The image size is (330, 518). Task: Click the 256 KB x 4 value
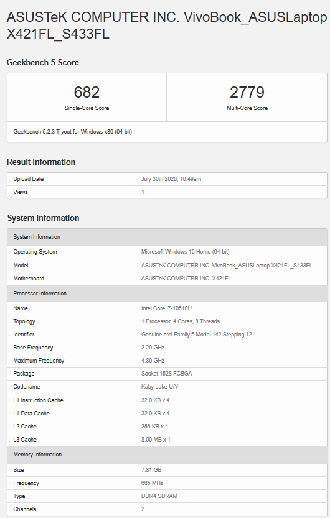pyautogui.click(x=154, y=427)
